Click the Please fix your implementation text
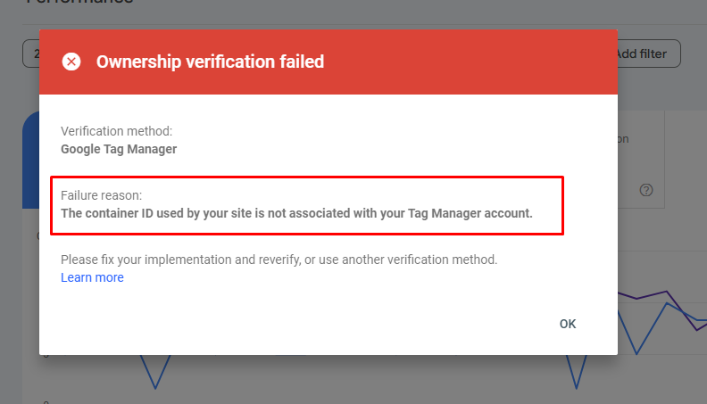707x404 pixels. [279, 260]
